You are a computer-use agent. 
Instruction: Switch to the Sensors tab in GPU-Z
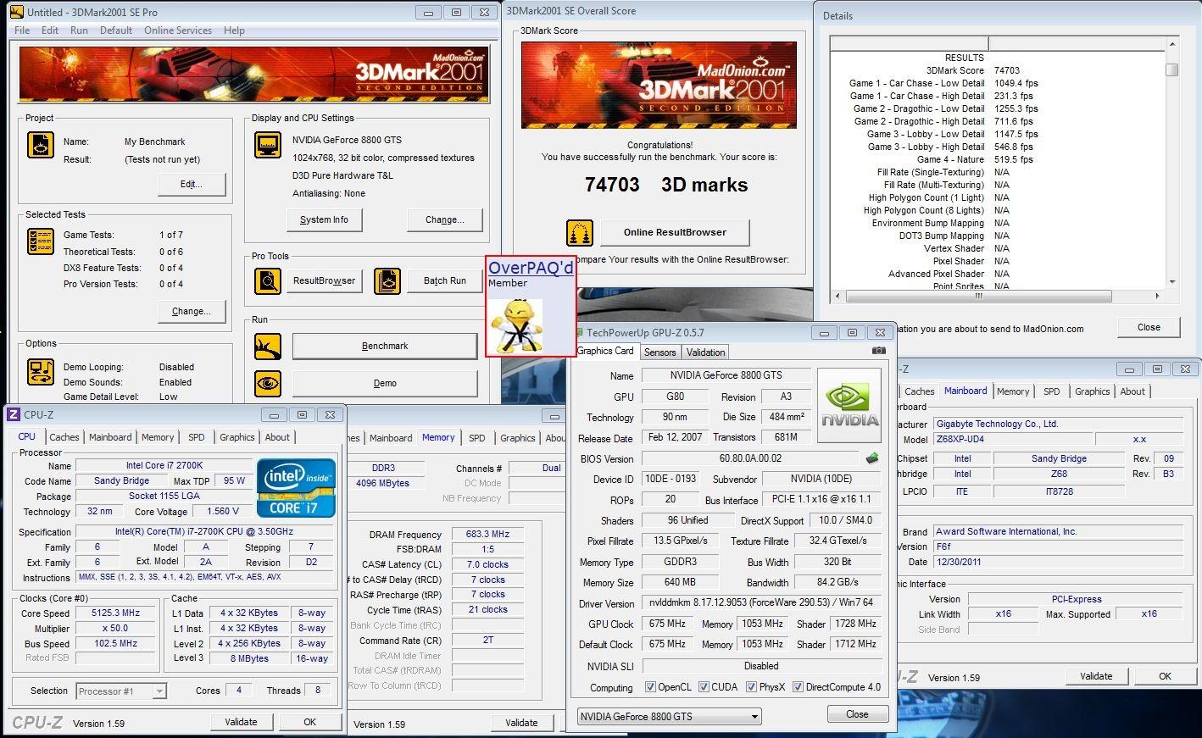pos(659,352)
